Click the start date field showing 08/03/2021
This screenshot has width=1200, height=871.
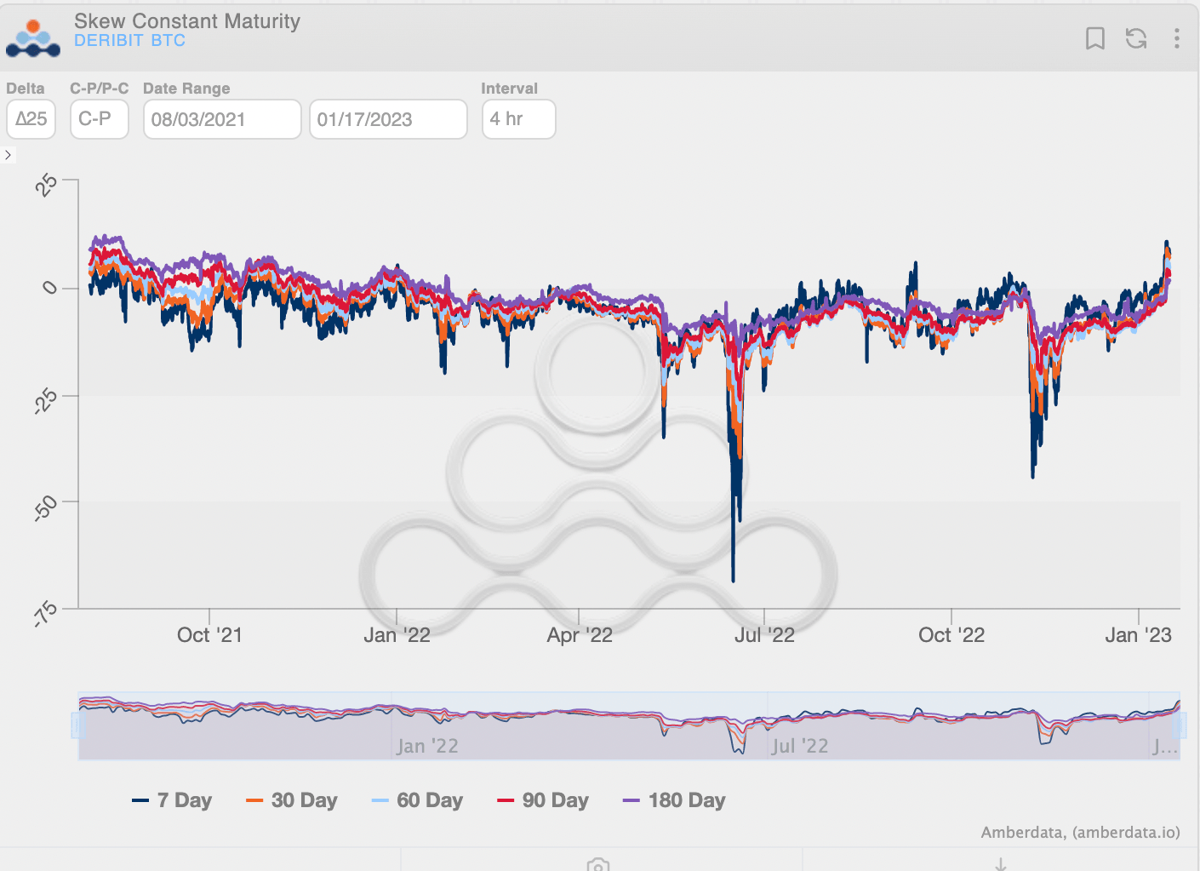(x=221, y=119)
